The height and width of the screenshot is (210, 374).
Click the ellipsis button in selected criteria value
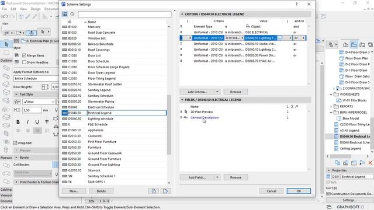(279, 38)
